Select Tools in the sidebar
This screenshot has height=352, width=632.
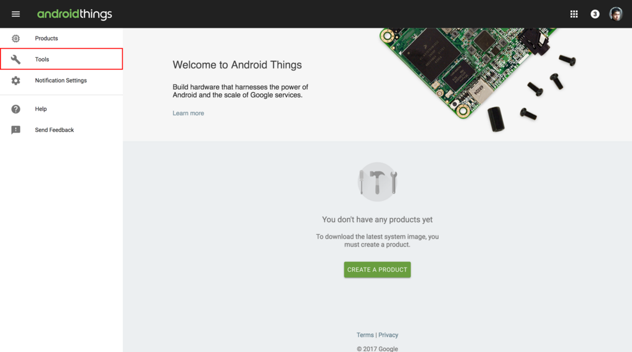click(x=61, y=59)
